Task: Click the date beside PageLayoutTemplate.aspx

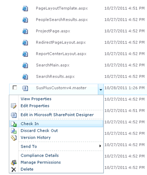Action: pos(125,8)
